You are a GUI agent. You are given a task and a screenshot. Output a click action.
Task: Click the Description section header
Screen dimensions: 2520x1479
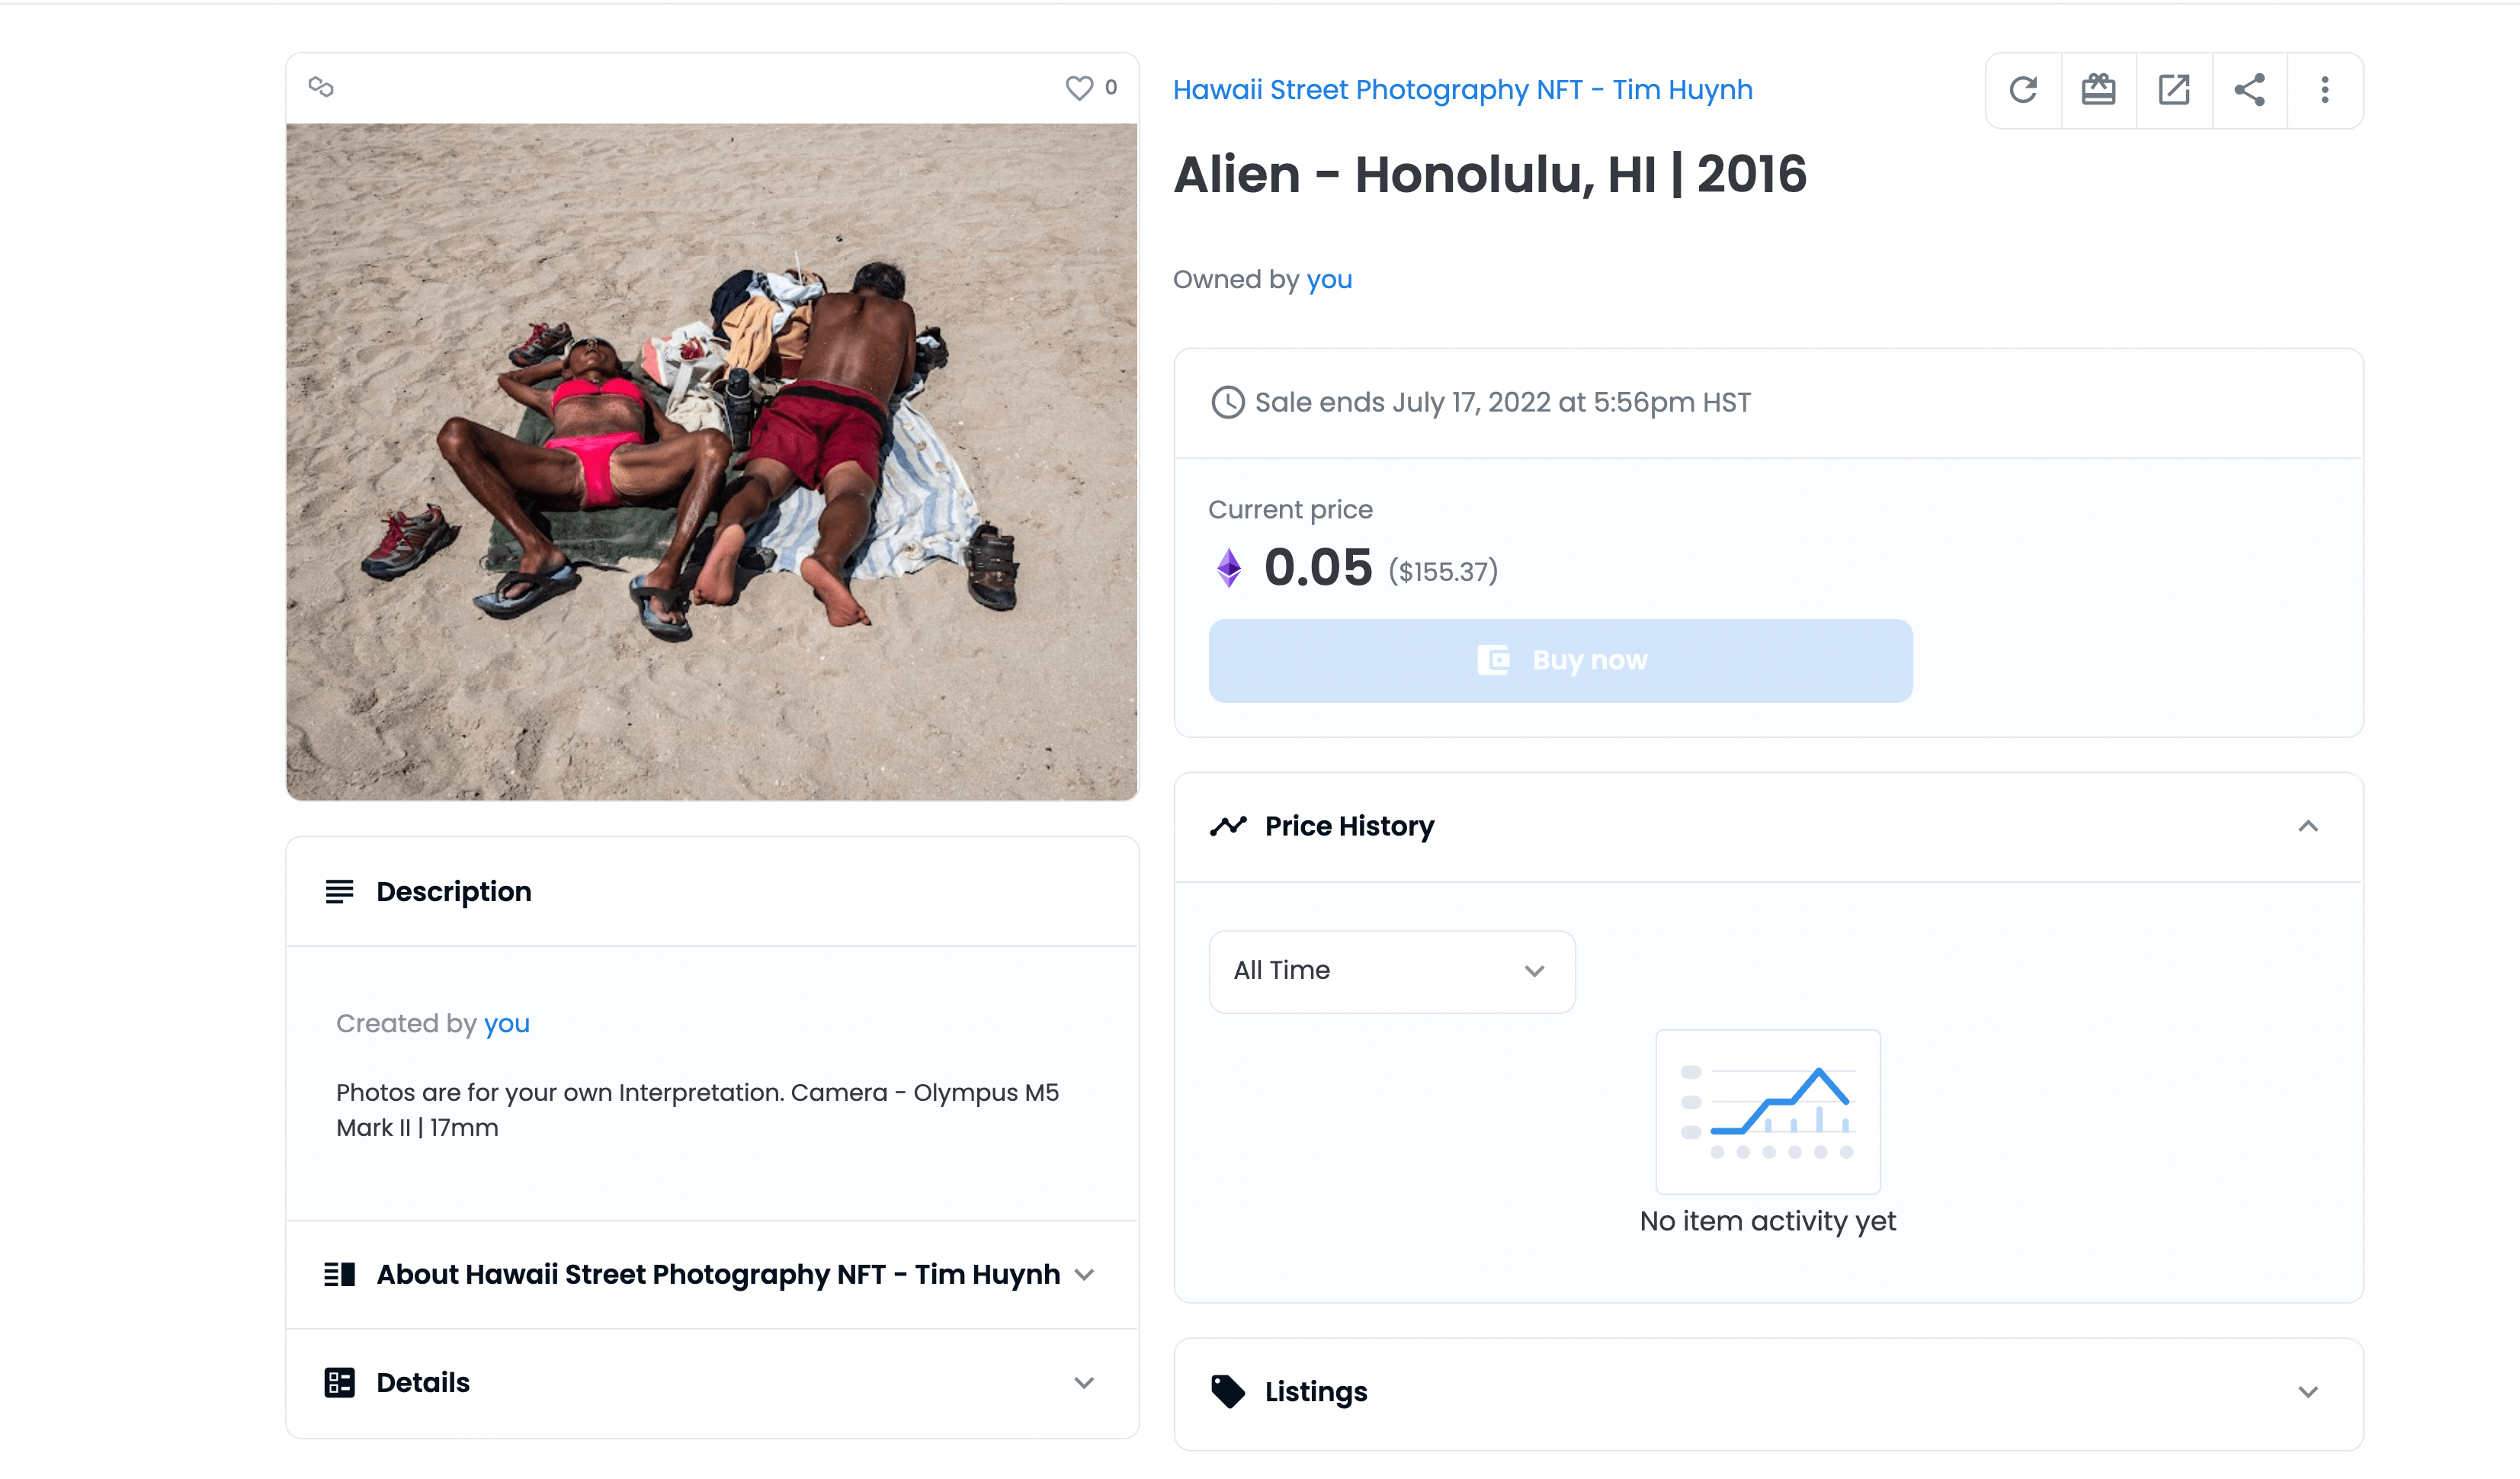pos(453,891)
